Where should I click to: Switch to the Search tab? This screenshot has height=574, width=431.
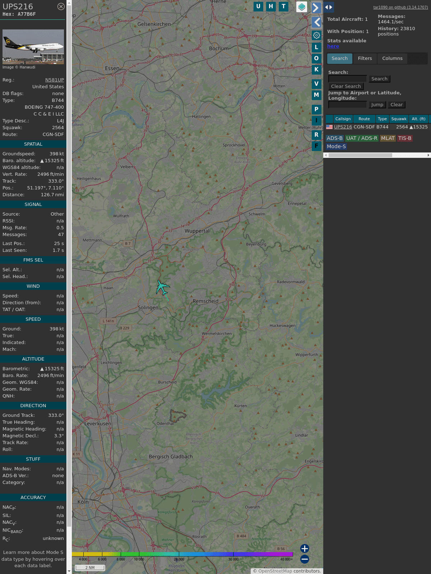click(339, 58)
